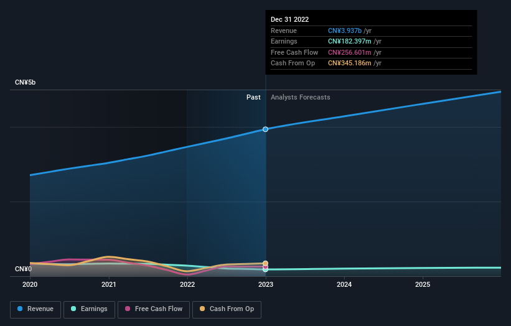The height and width of the screenshot is (326, 511).
Task: Click the Dec 31 2022 tooltip date
Action: [289, 19]
